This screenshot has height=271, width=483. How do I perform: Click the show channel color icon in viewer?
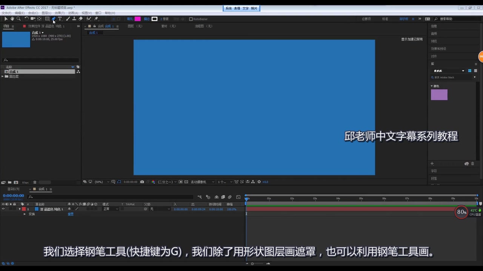[x=153, y=182]
